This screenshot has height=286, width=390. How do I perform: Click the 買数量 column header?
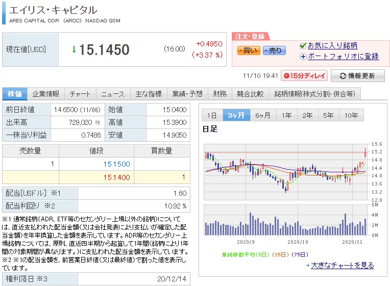pos(162,151)
